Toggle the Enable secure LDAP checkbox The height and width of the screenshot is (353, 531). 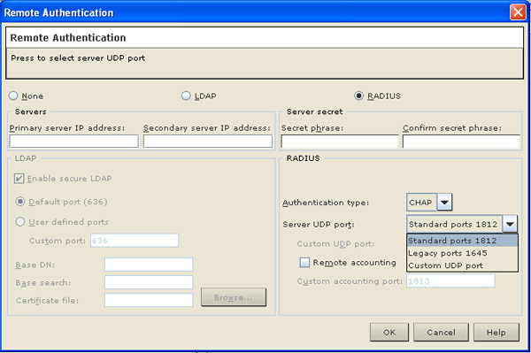point(19,179)
